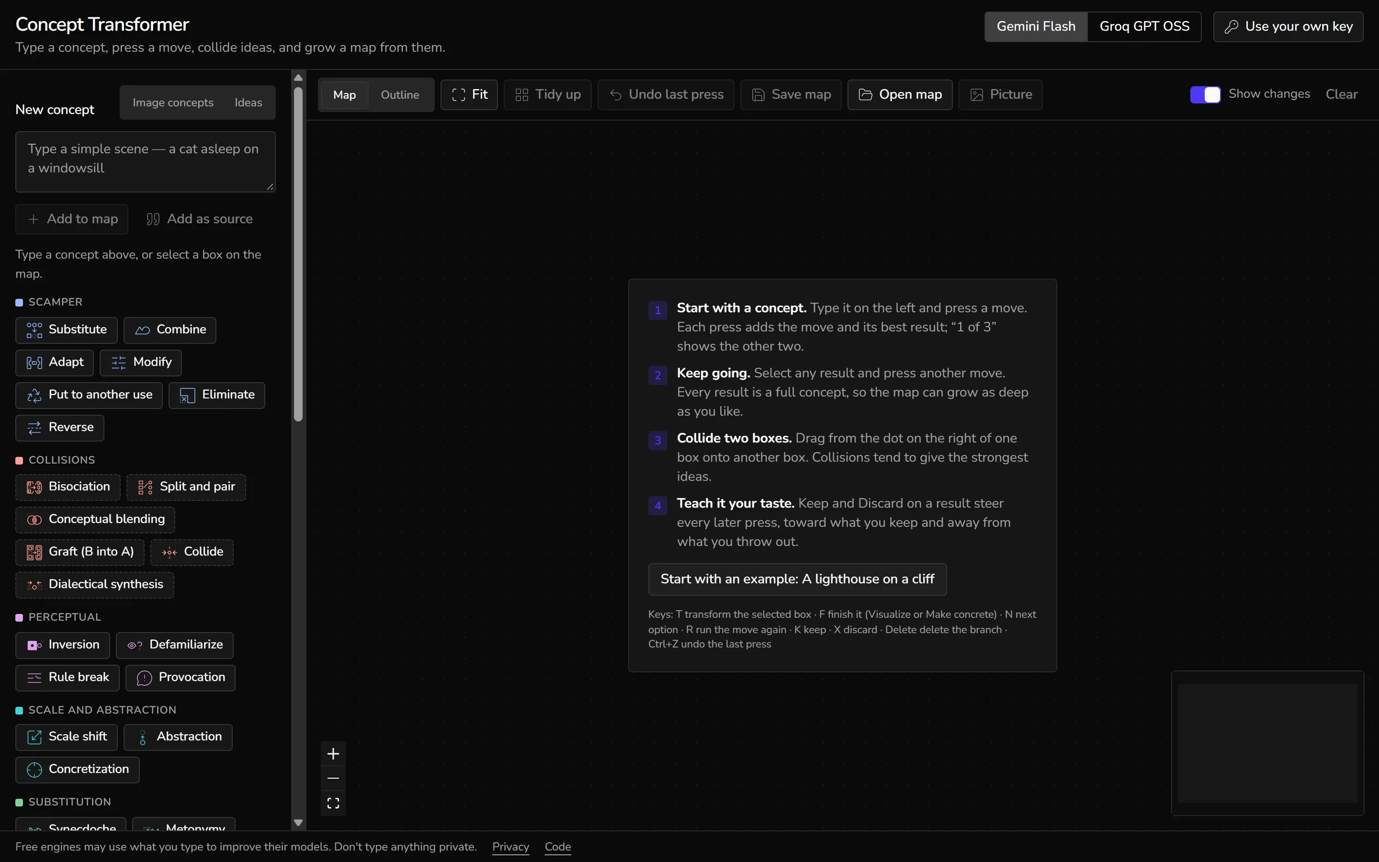Open the Ideas tab
Viewport: 1379px width, 862px height.
click(x=249, y=102)
